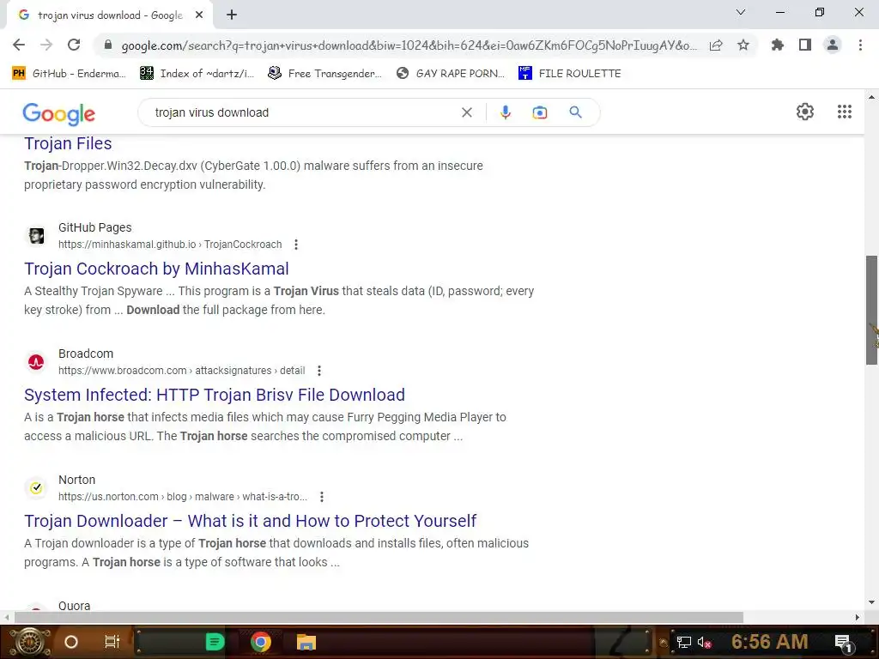Screen dimensions: 879x659
Task: Reload the current page
Action: click(x=74, y=45)
